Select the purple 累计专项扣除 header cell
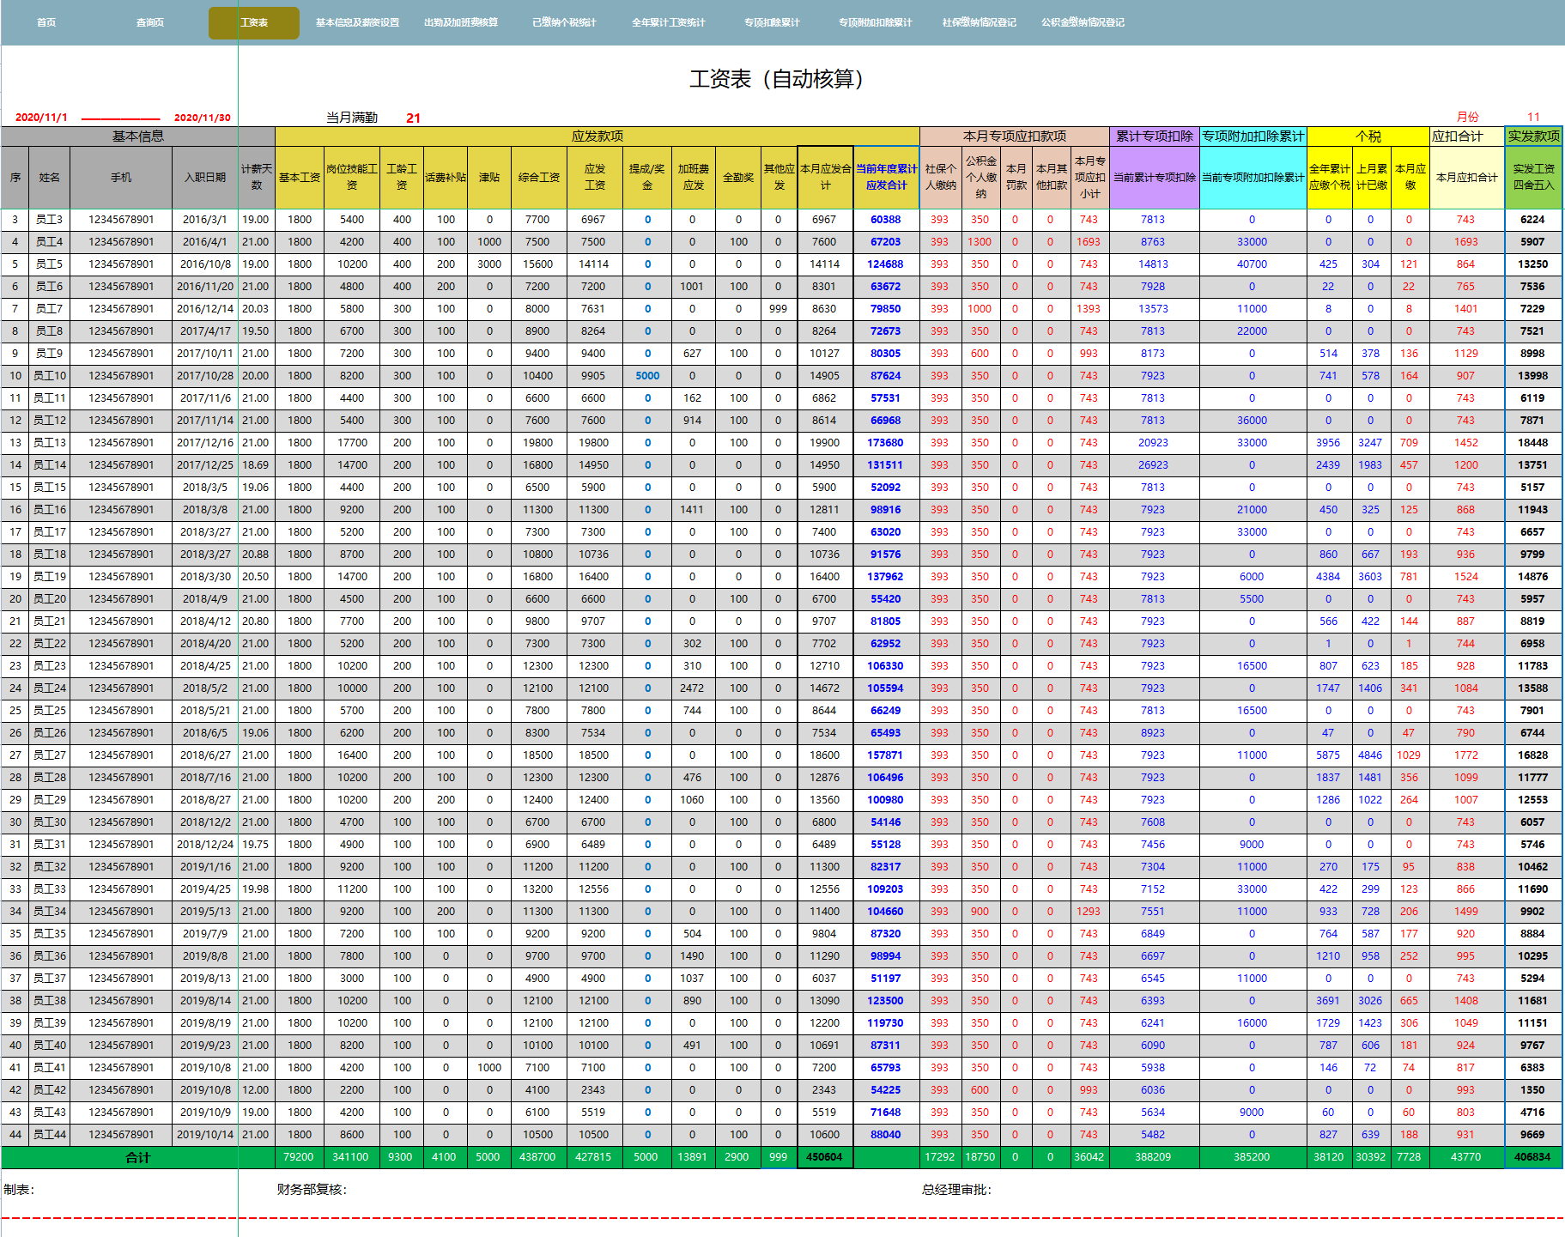This screenshot has width=1565, height=1237. click(x=1154, y=136)
